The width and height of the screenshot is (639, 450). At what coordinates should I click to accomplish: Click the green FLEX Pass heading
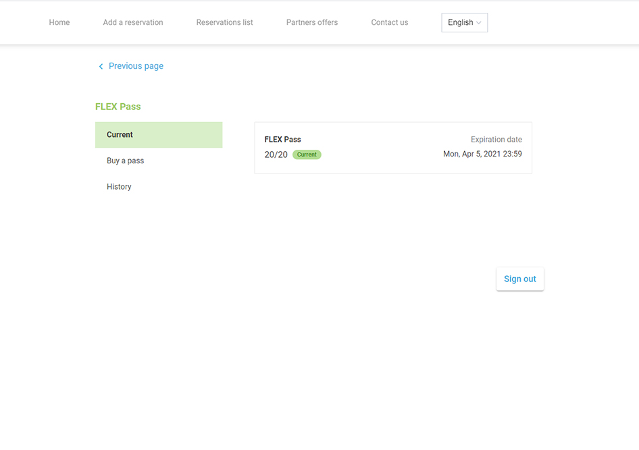pyautogui.click(x=118, y=107)
